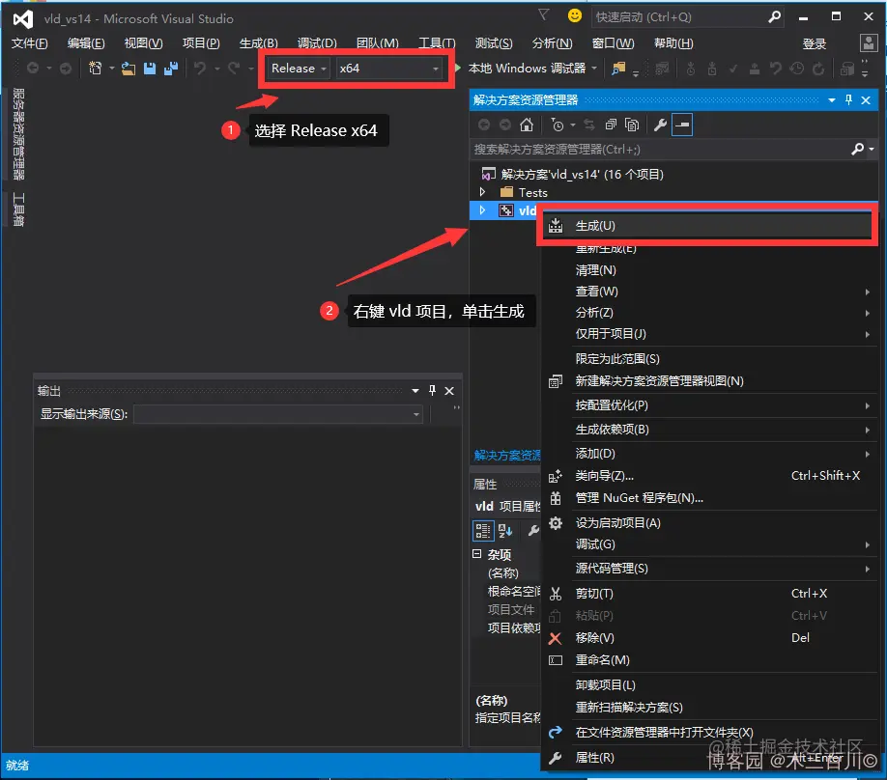Screen dimensions: 887x780
Task: Click the New Project toolbar icon
Action: 95,69
